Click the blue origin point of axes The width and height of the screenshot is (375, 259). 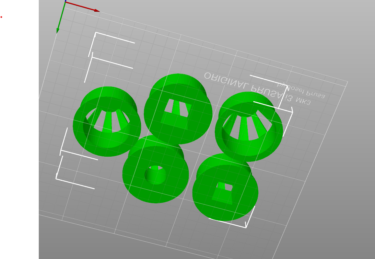tap(66, 1)
